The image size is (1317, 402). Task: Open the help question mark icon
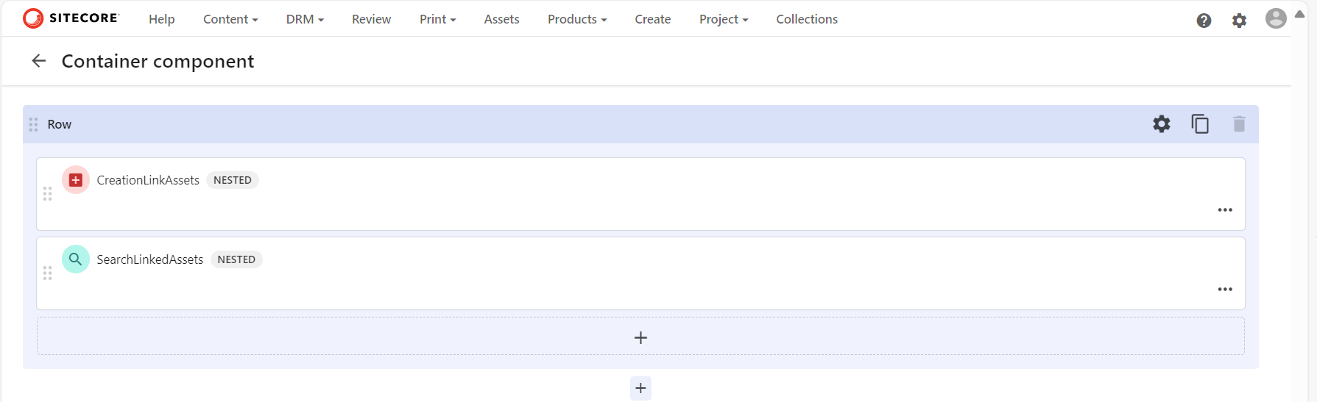pyautogui.click(x=1204, y=21)
